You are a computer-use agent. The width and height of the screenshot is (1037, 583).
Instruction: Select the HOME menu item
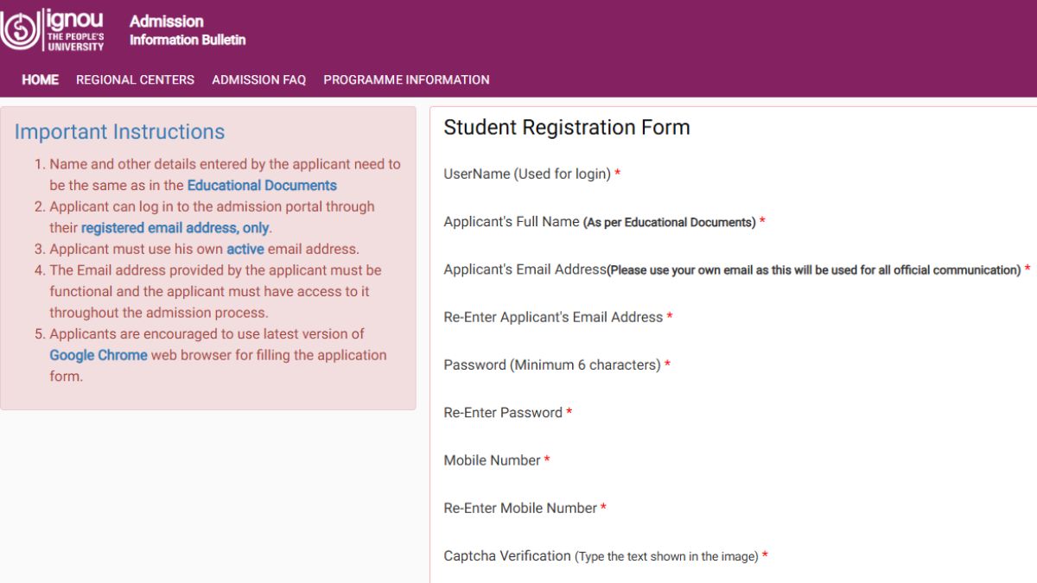click(40, 79)
